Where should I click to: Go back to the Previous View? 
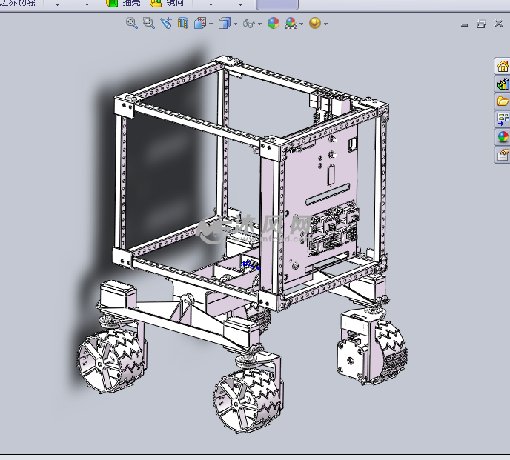coord(165,24)
